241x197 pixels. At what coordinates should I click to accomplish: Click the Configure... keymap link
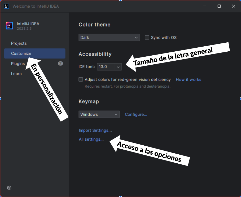click(x=136, y=114)
